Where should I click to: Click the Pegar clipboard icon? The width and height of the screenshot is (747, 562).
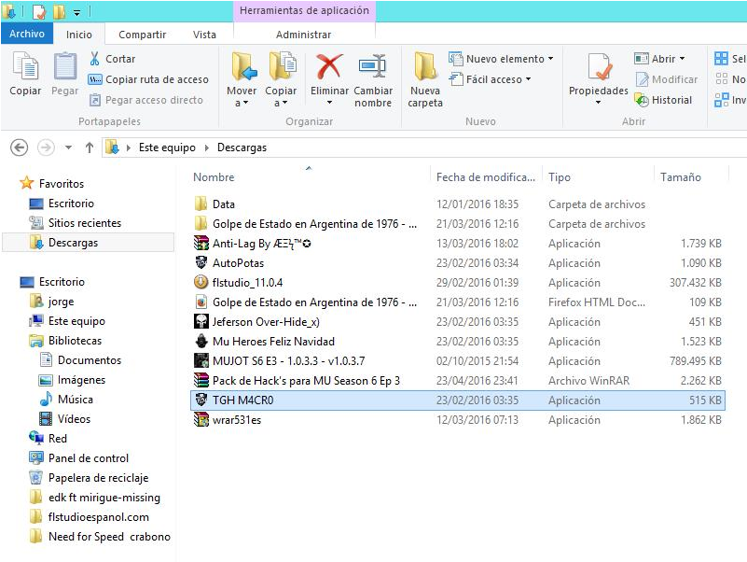pos(64,67)
